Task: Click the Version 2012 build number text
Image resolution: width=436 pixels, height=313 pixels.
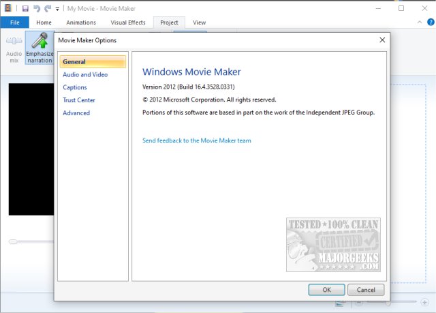Action: [189, 87]
